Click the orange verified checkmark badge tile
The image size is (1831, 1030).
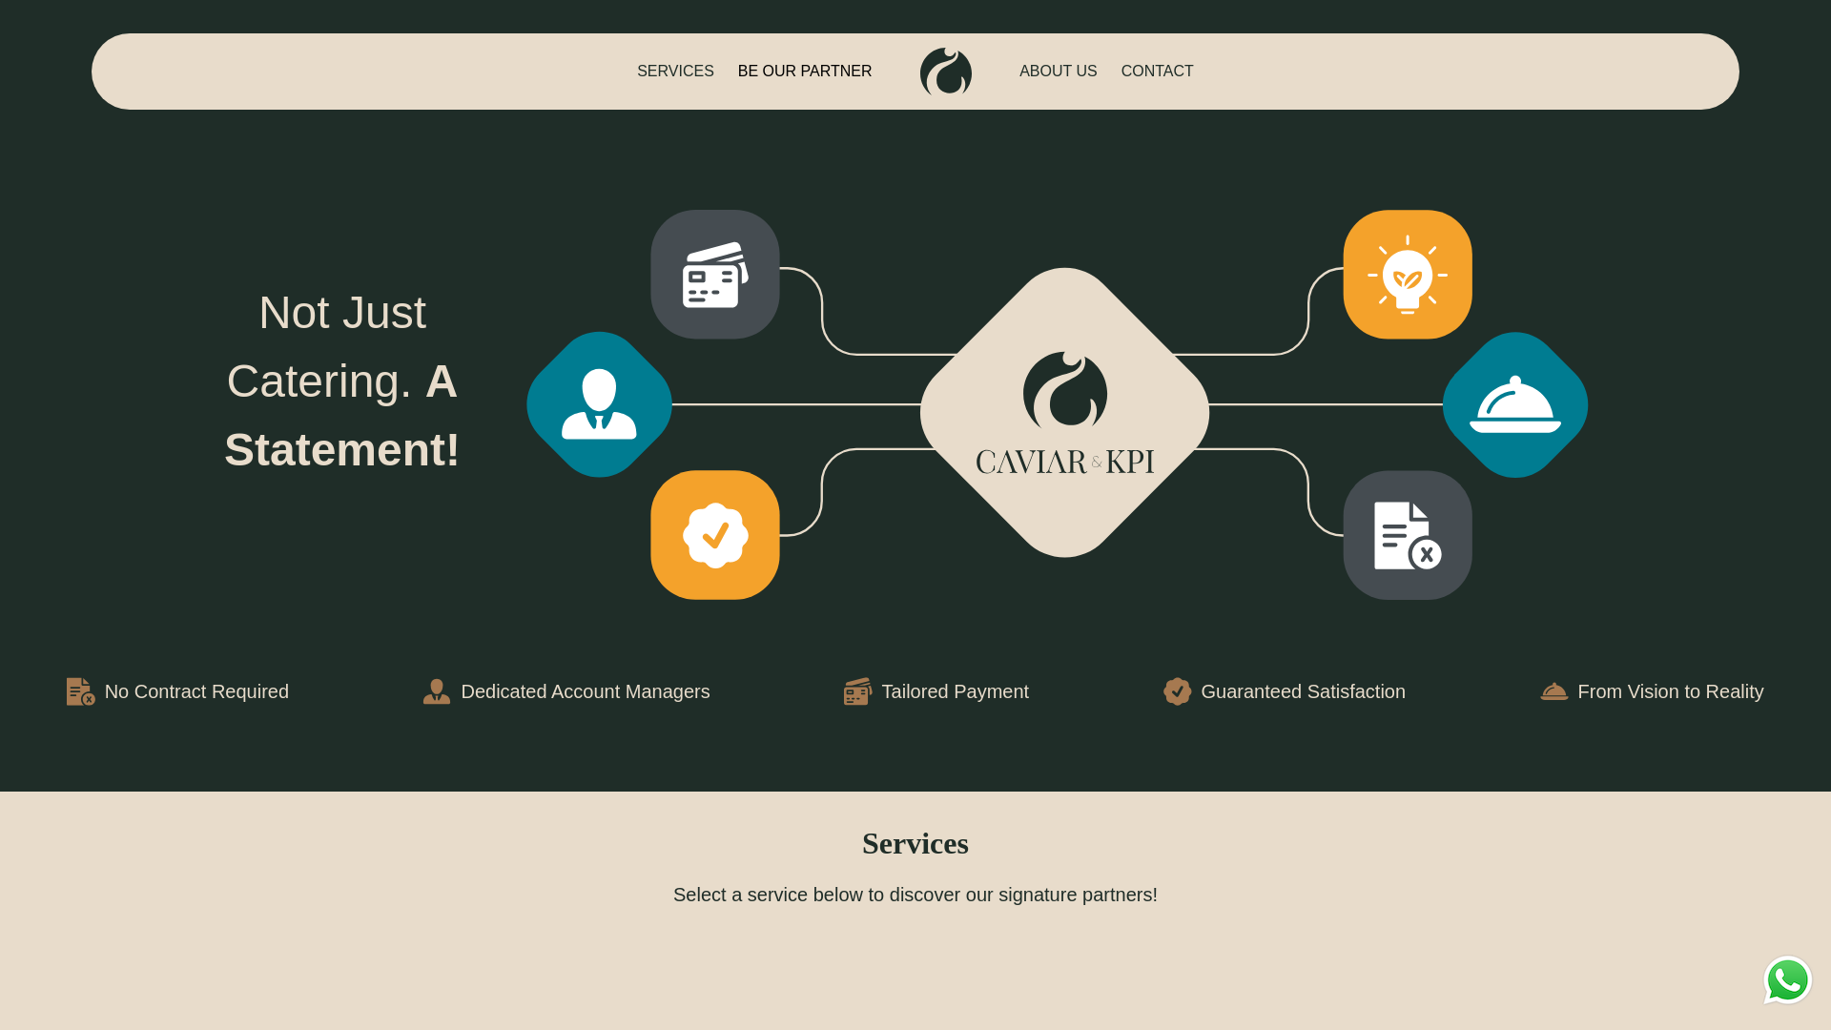tap(715, 535)
